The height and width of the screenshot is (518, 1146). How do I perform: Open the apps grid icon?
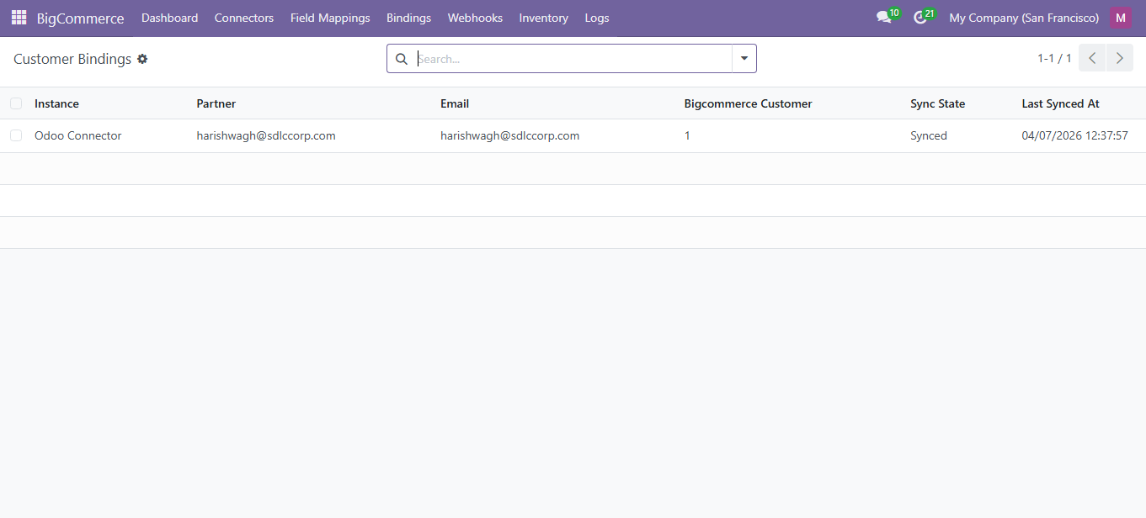[19, 17]
